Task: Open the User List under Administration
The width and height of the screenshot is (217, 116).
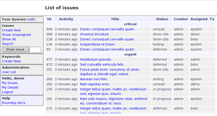Action: (9, 72)
